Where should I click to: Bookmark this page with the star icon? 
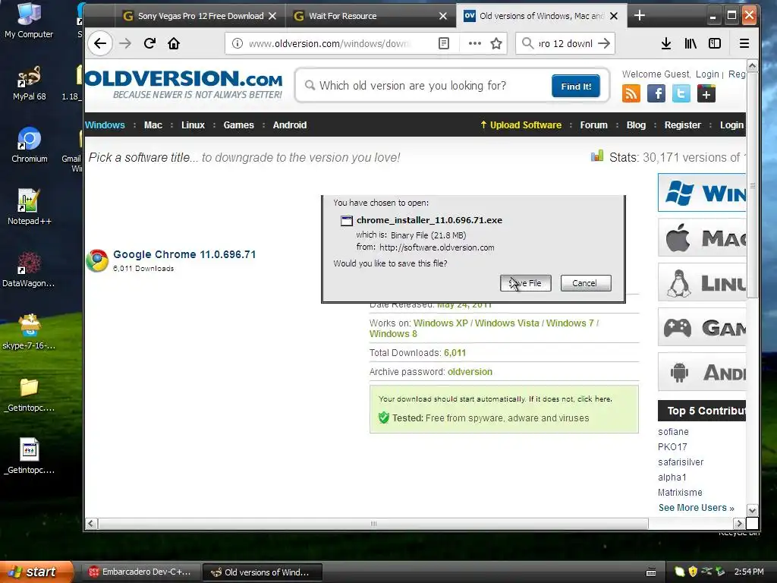(x=496, y=43)
